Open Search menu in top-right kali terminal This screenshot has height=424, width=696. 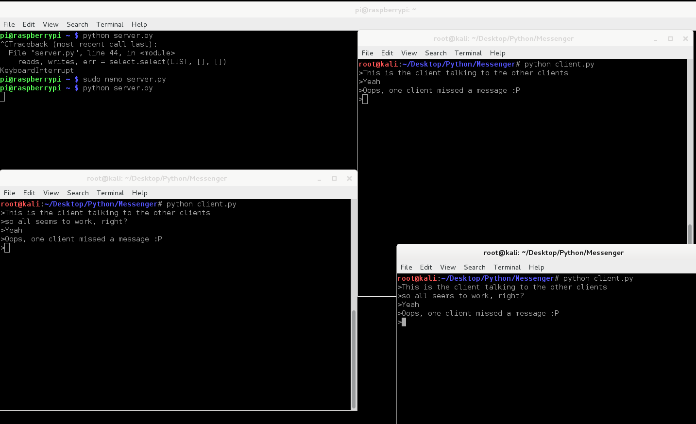pos(436,53)
